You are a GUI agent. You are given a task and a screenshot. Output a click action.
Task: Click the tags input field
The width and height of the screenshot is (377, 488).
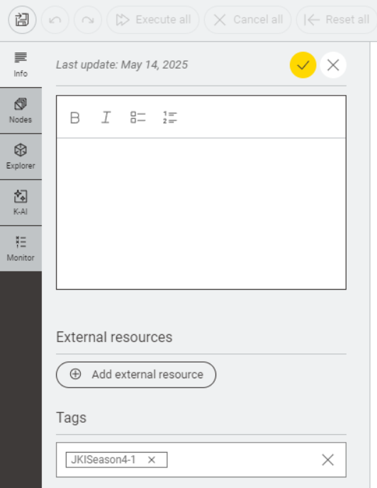(x=201, y=460)
